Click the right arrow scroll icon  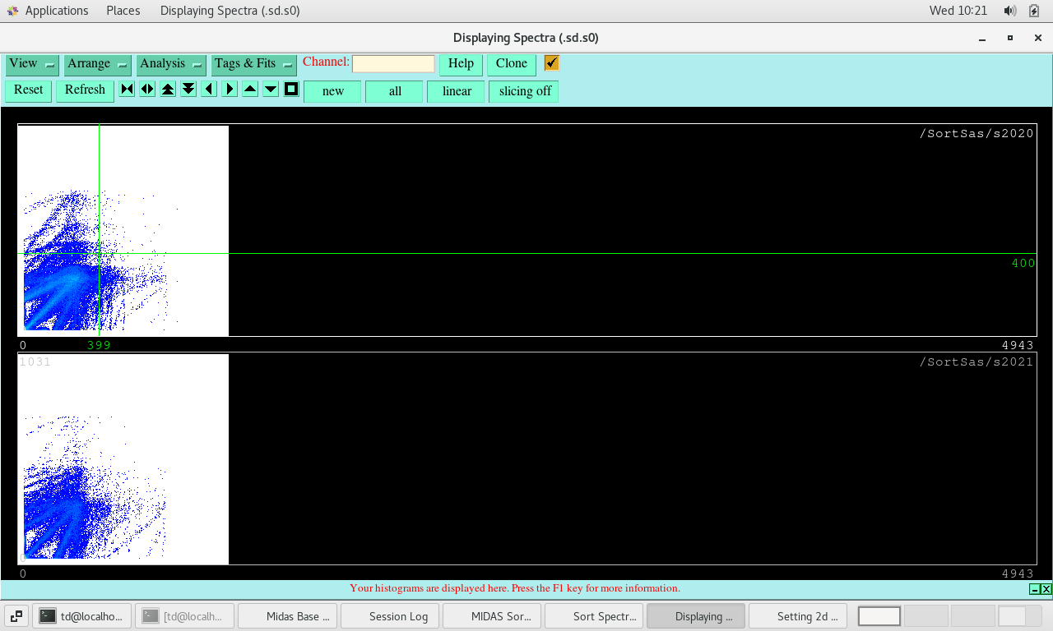click(230, 90)
